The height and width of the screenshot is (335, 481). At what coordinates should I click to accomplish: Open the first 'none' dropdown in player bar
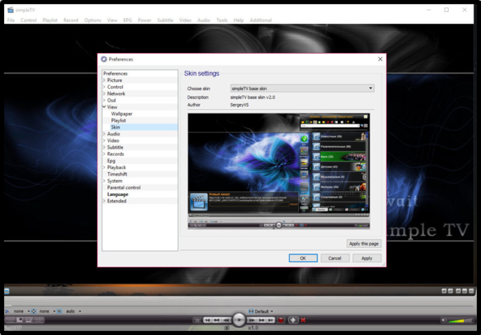coord(21,312)
